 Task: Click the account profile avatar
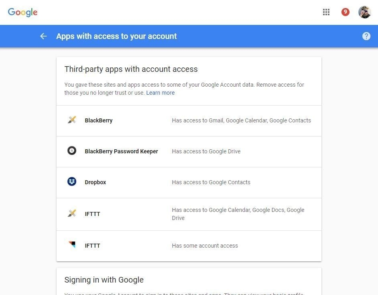(364, 12)
